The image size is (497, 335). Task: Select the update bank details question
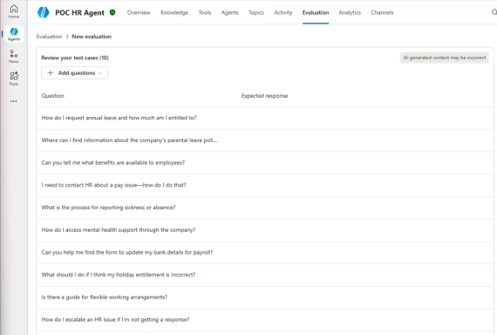point(265,252)
